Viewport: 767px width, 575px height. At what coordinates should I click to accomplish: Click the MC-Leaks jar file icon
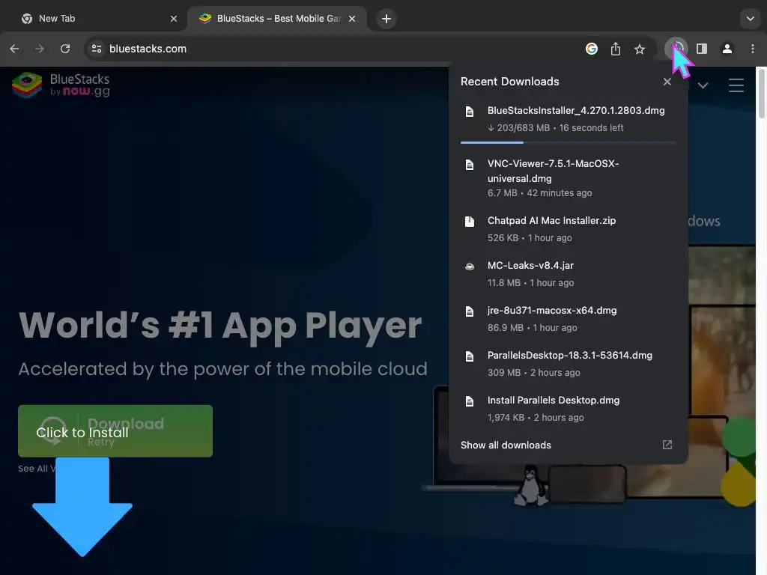click(x=470, y=267)
